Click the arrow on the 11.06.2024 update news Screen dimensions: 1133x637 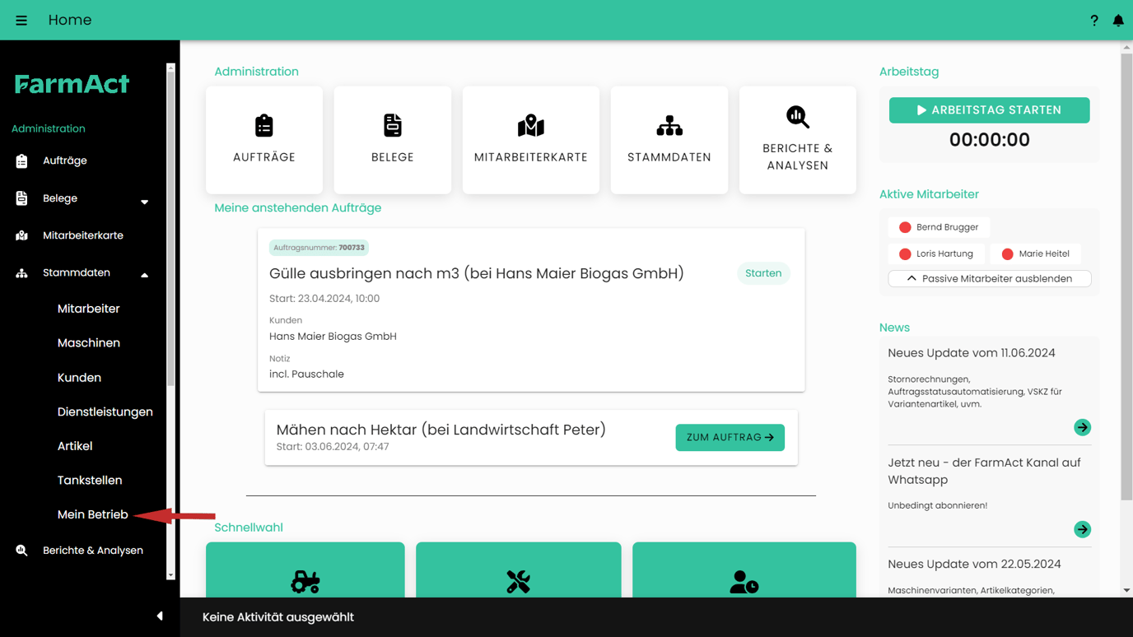[x=1082, y=427]
